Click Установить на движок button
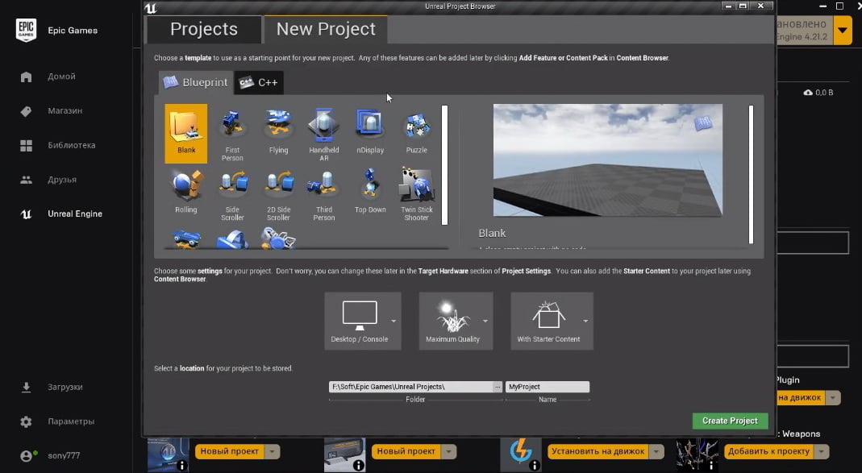862x473 pixels. click(x=598, y=451)
